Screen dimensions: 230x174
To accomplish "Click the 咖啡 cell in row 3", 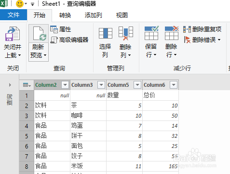I will pos(88,116).
